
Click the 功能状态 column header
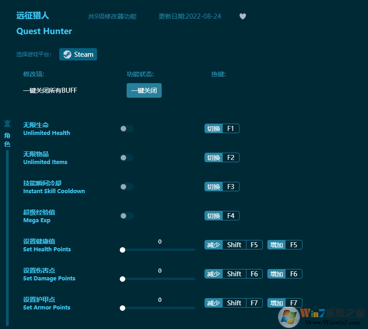pos(140,74)
